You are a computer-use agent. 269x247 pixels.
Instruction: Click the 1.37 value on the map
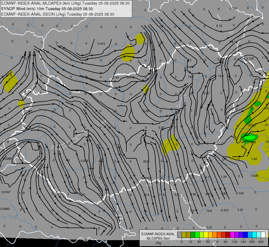[x=240, y=210]
